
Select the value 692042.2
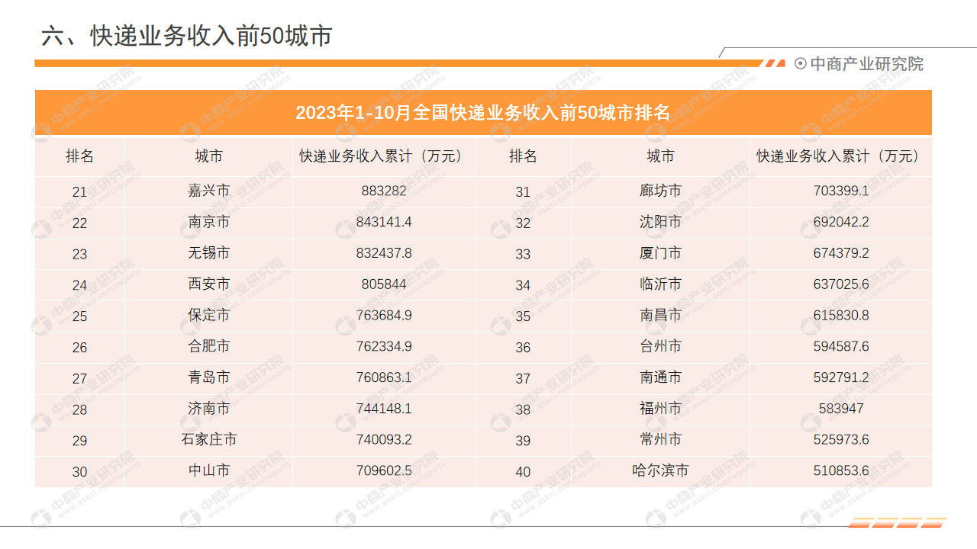[841, 222]
